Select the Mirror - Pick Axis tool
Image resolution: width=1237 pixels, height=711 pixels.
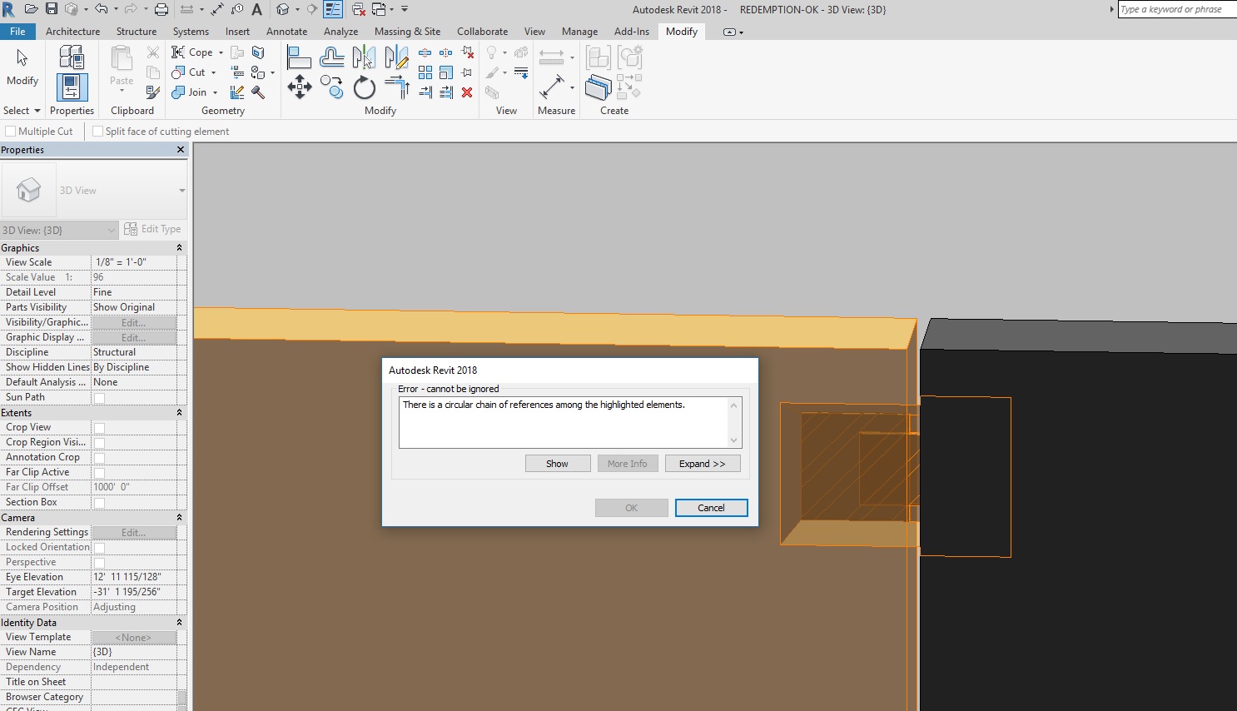pos(364,57)
